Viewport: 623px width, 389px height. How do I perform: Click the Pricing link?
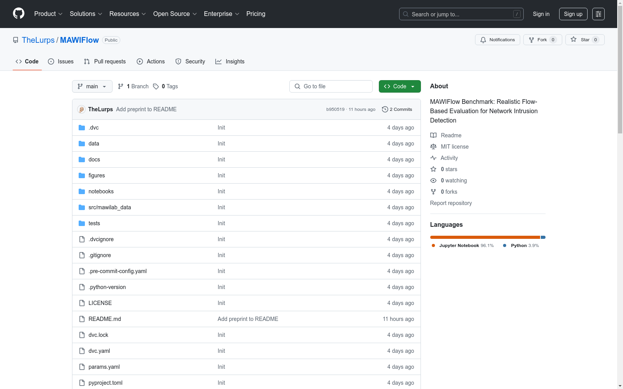click(x=256, y=14)
